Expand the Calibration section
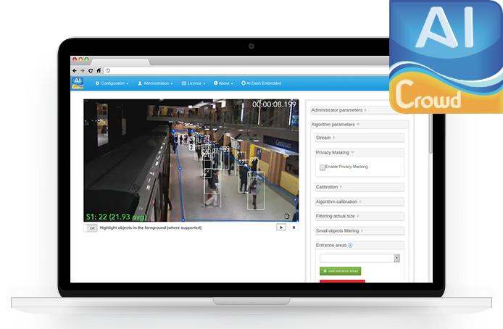The image size is (503, 329). pos(359,187)
